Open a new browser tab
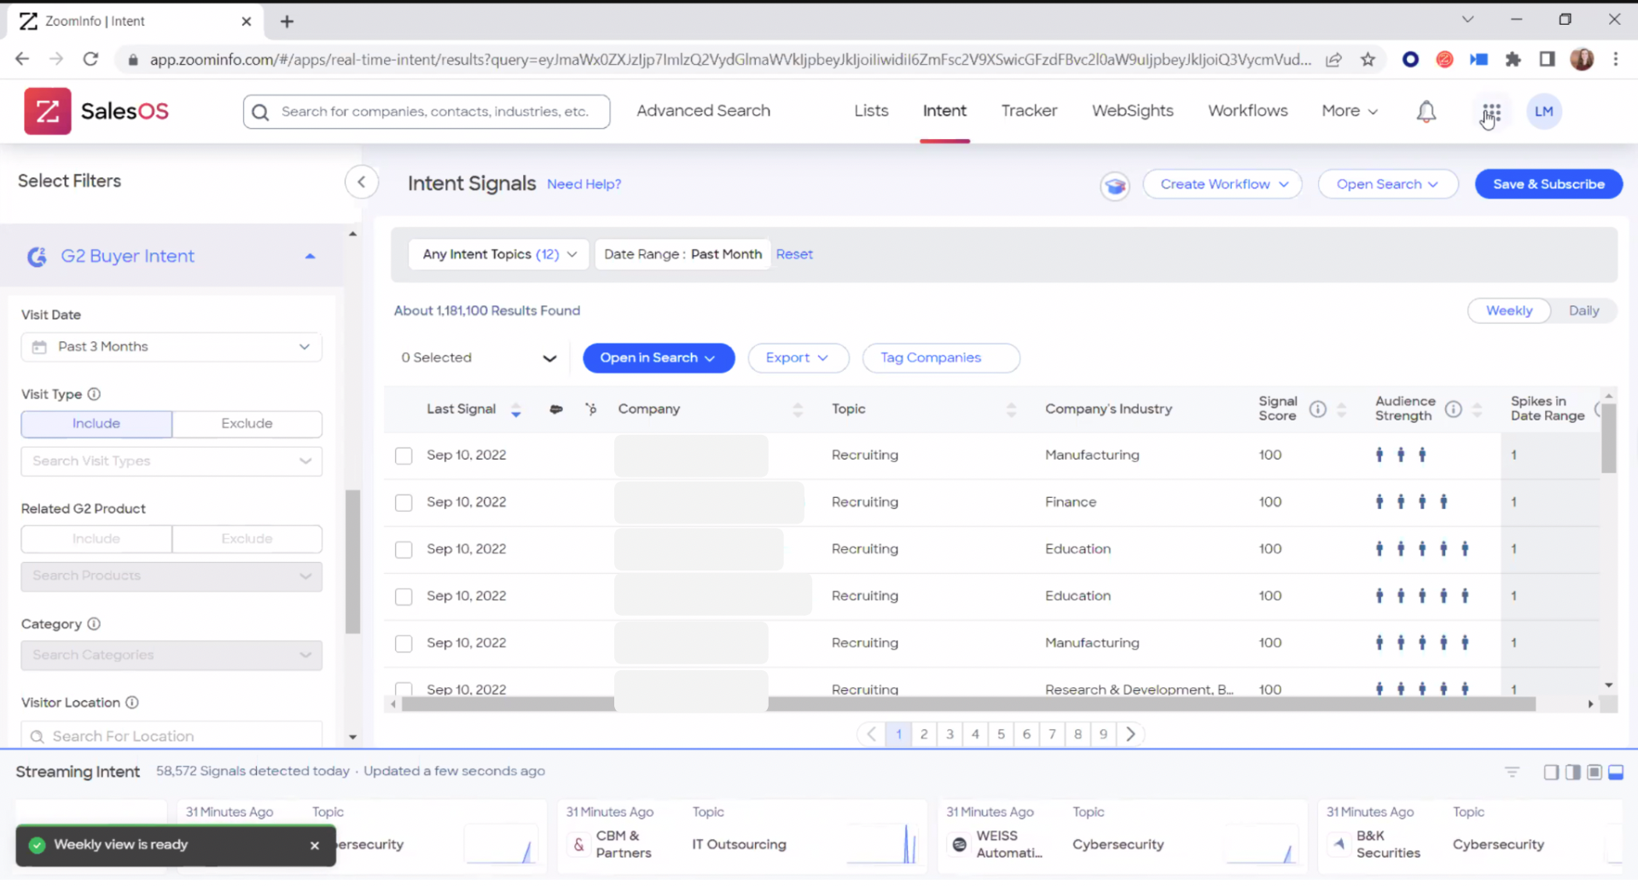The width and height of the screenshot is (1638, 886). click(287, 21)
